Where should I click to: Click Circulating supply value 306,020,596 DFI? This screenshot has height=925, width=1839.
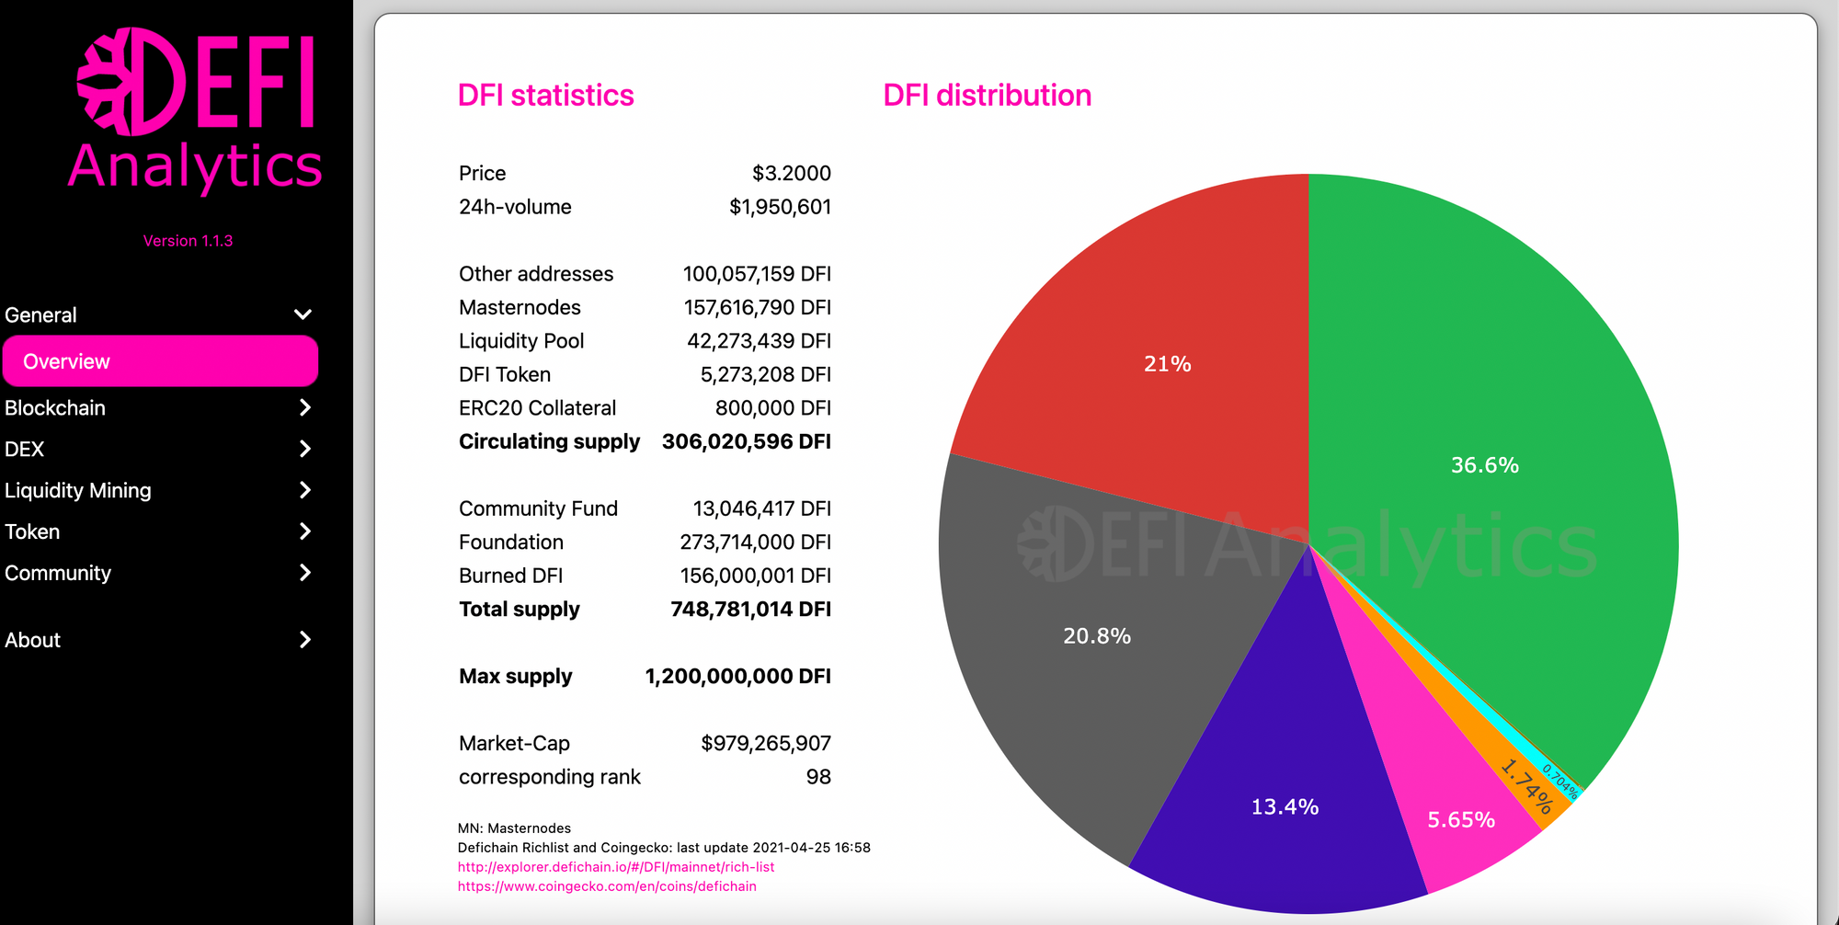pos(747,441)
